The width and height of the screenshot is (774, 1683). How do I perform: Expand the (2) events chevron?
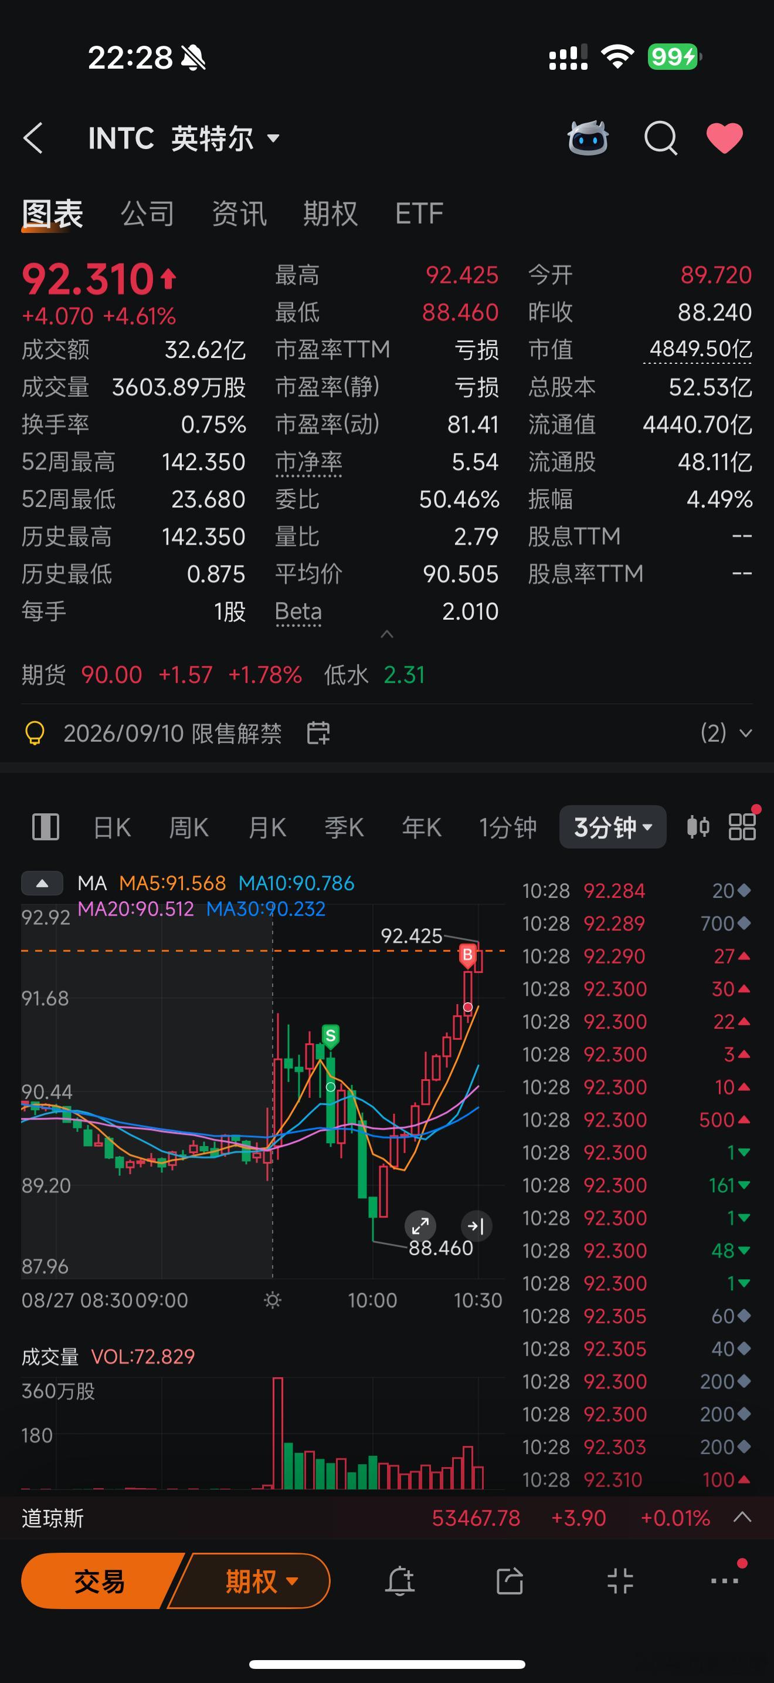click(x=745, y=733)
